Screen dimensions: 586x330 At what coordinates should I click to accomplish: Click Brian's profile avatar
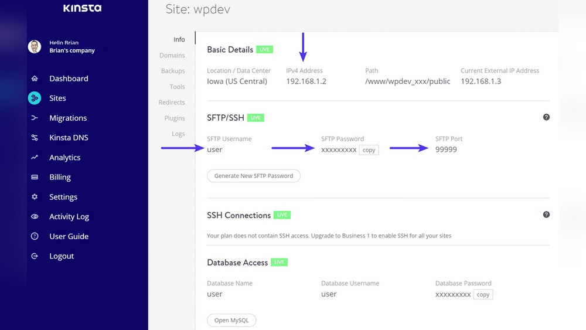[x=35, y=47]
